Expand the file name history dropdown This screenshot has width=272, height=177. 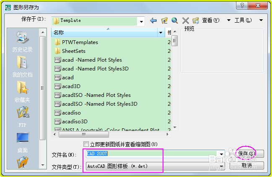[x=222, y=154]
